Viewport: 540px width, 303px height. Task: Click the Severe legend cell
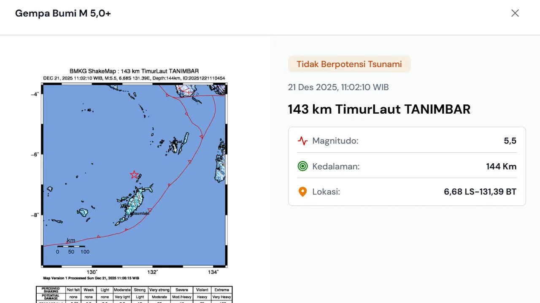click(x=182, y=290)
